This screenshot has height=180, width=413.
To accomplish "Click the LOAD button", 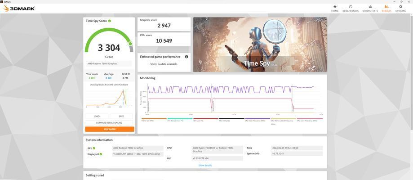I will [x=97, y=117].
